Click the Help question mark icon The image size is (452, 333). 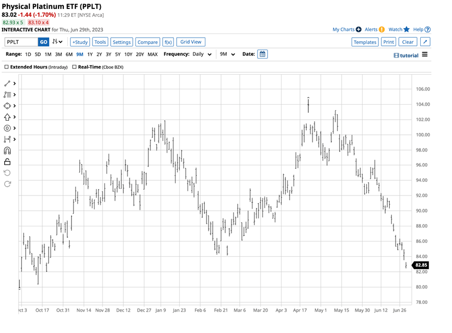428,29
